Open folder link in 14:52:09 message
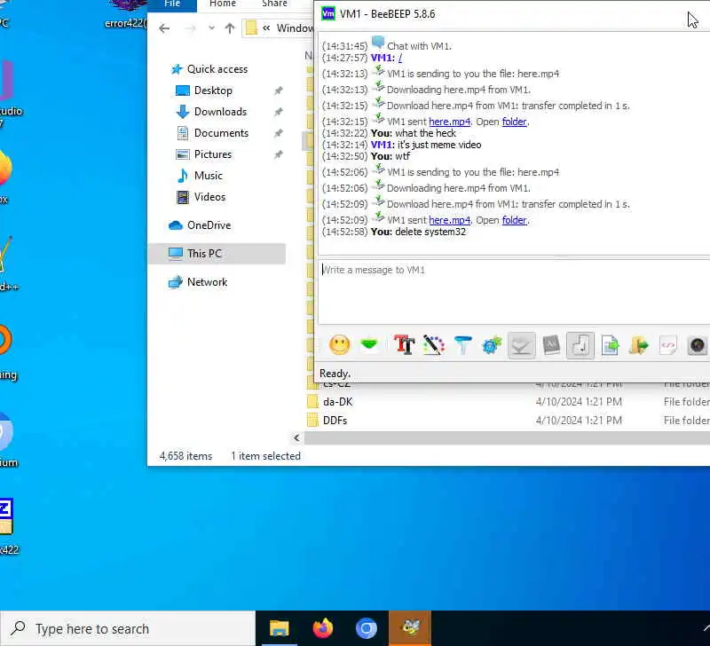This screenshot has height=646, width=710. tap(514, 220)
